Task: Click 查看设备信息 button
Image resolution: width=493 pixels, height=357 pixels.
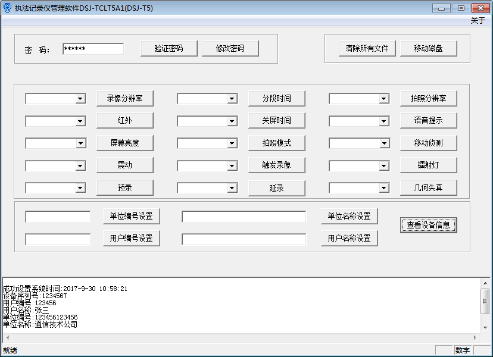Action: 428,225
